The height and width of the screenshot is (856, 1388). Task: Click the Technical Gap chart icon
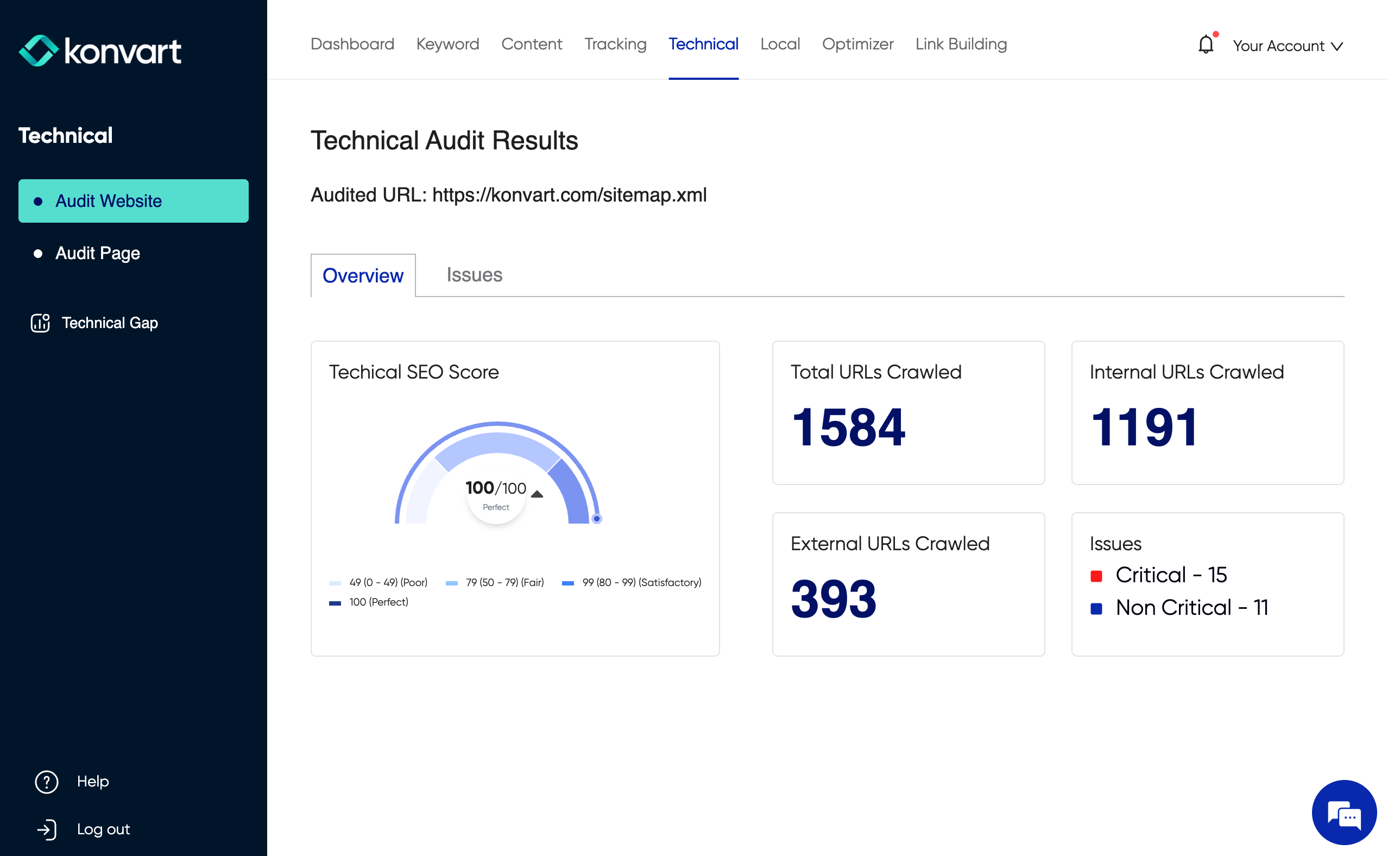pos(40,323)
